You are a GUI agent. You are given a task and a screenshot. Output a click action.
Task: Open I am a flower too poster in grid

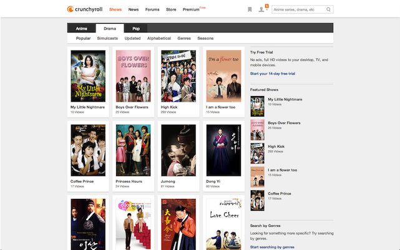(223, 76)
